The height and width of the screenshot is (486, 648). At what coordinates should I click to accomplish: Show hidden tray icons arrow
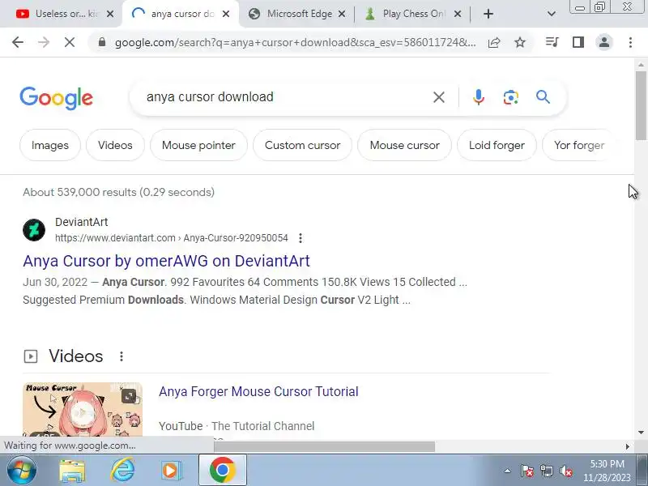[508, 471]
